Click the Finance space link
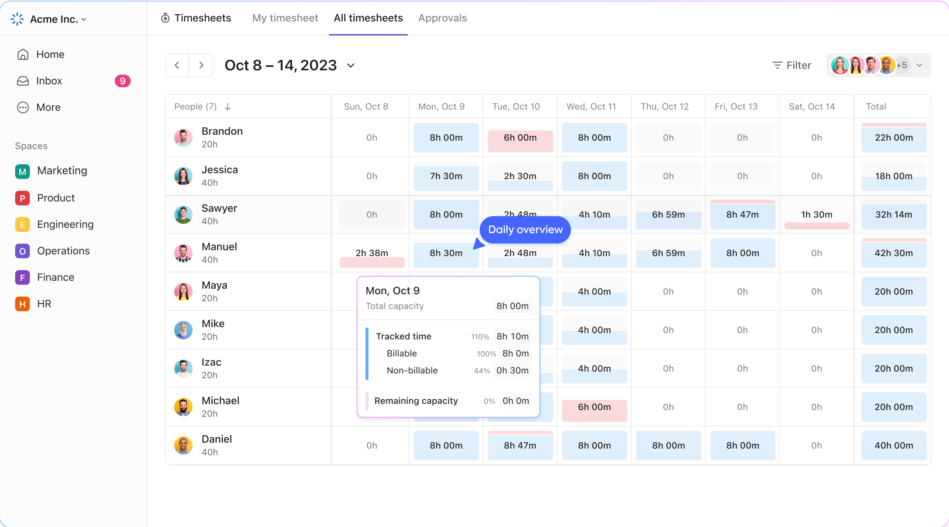The image size is (949, 527). (56, 277)
